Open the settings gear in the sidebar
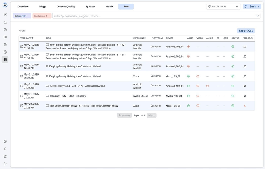The height and width of the screenshot is (169, 265). click(5, 141)
